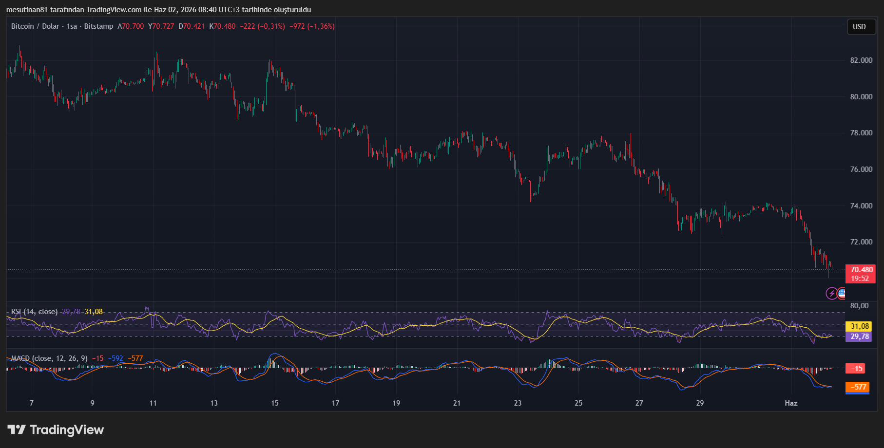This screenshot has width=884, height=448.
Task: Click the change text −222 (−0,31%)
Action: 263,26
